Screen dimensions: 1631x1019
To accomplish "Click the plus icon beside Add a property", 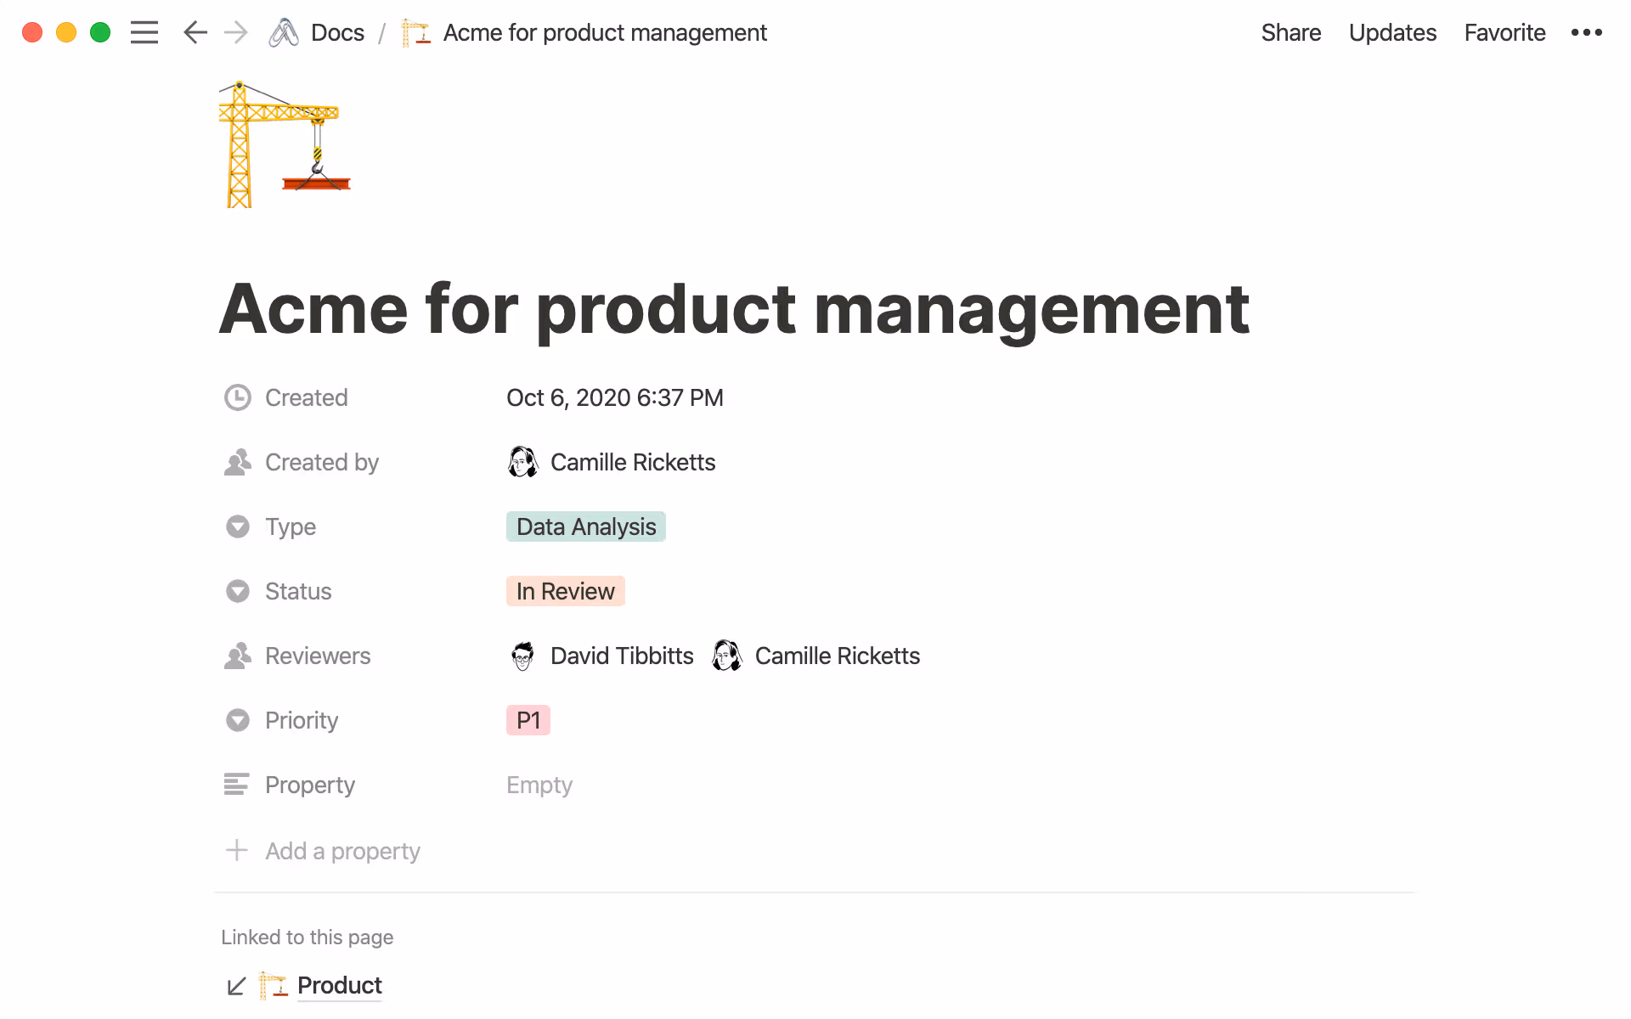I will [x=237, y=850].
